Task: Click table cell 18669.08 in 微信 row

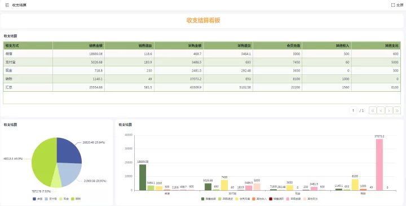Action: click(79, 54)
